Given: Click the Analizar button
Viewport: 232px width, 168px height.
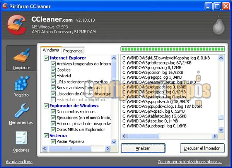Looking at the screenshot, I should point(143,148).
